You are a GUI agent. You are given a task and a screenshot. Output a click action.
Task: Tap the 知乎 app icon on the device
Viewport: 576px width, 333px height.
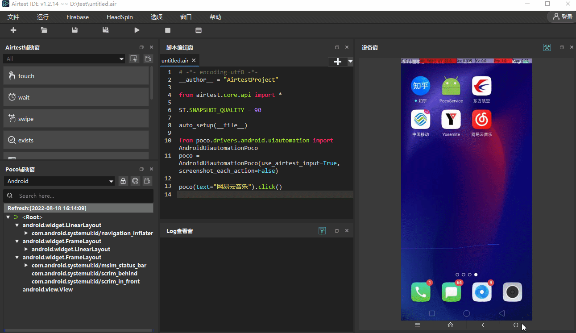click(x=420, y=86)
